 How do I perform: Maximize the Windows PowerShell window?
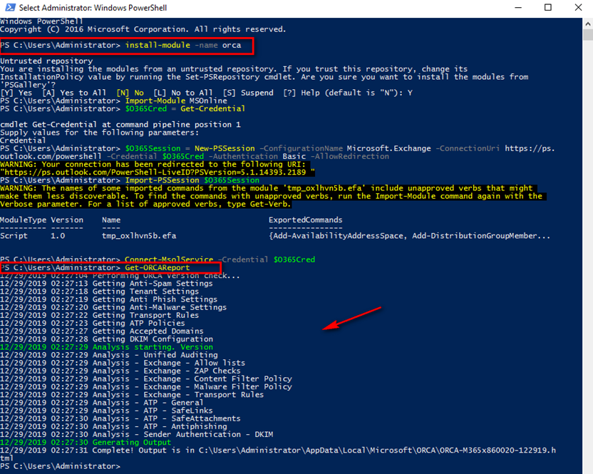coord(547,8)
